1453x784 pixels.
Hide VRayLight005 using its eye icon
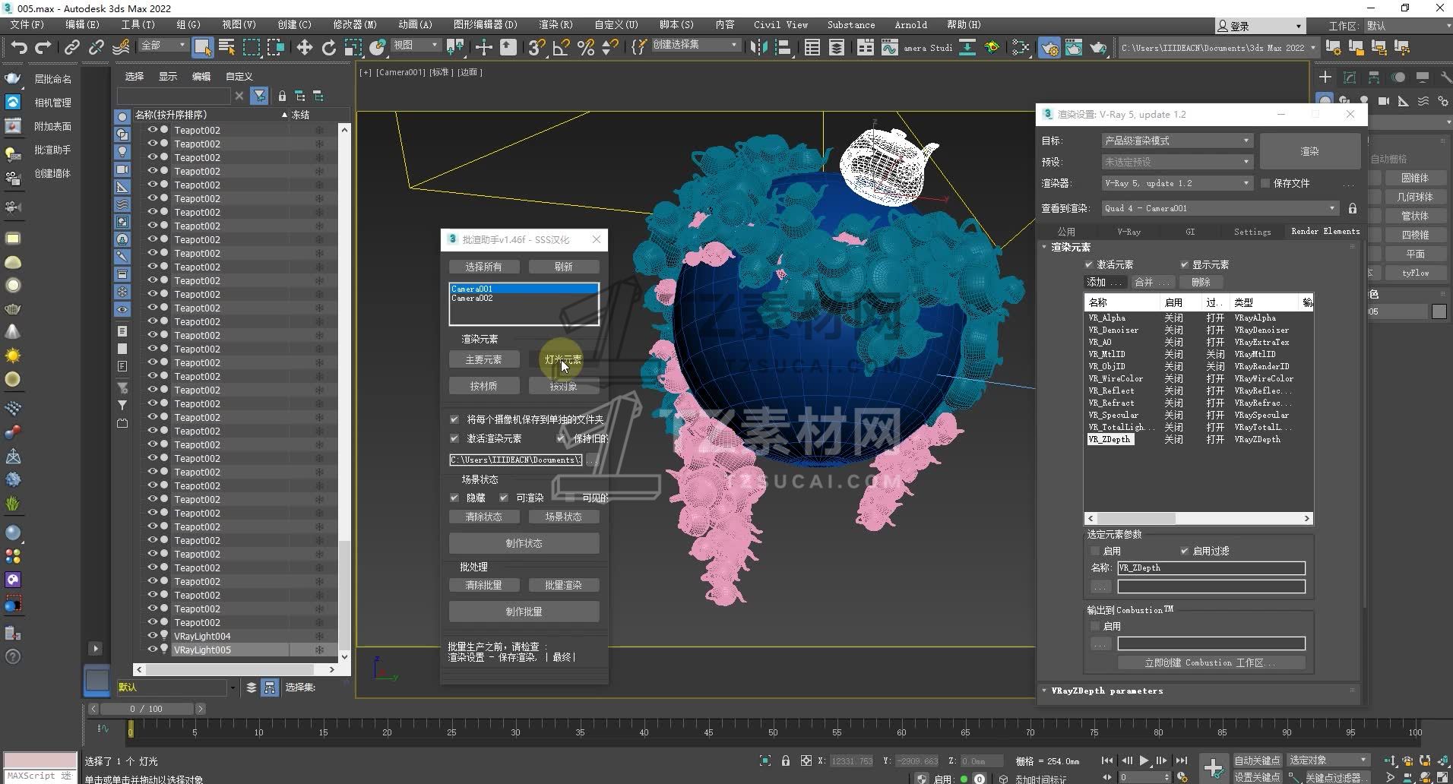point(152,650)
